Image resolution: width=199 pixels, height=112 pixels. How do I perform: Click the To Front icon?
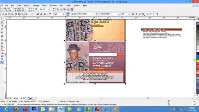click(64, 9)
